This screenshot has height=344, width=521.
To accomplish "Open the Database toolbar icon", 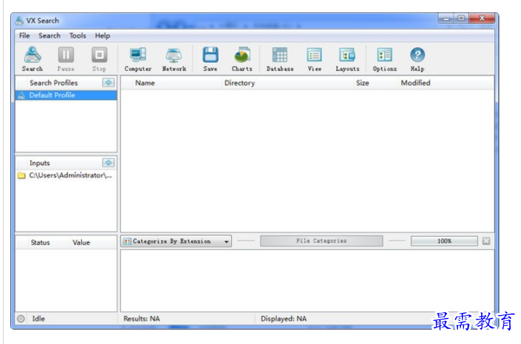I will (x=280, y=59).
